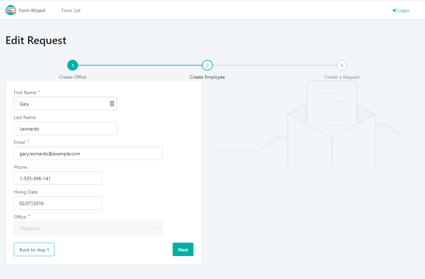Open the Hiring Date picker field
The width and height of the screenshot is (425, 279).
(x=58, y=203)
